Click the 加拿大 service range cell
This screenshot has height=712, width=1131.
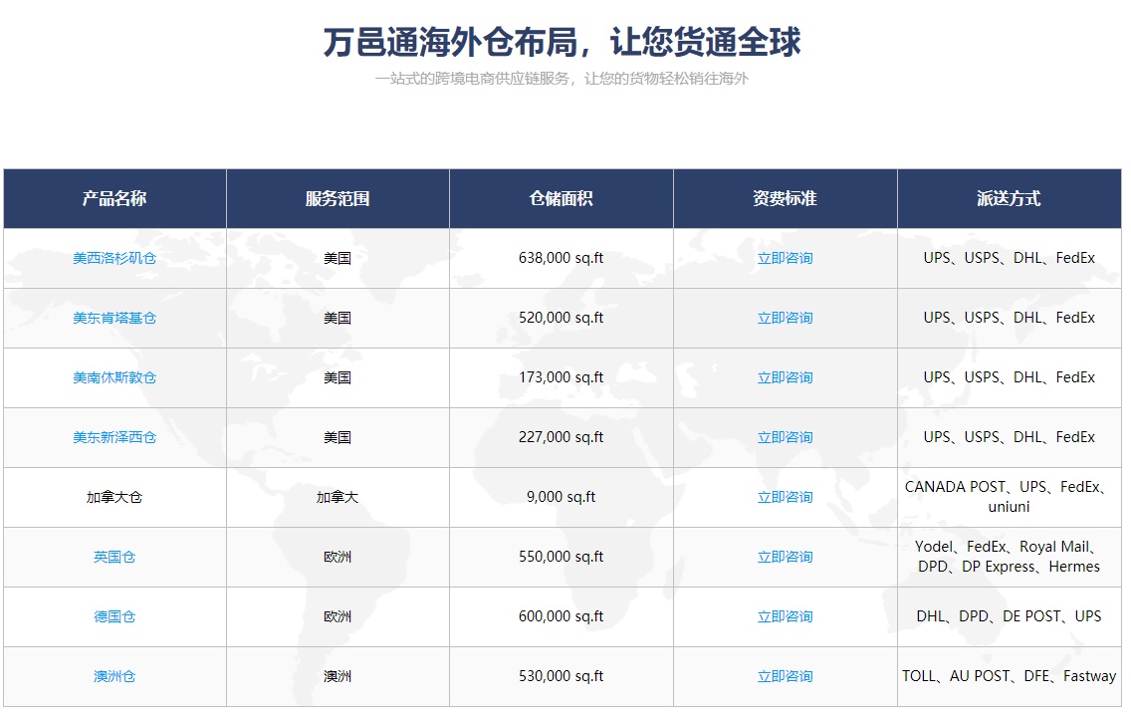[x=338, y=497]
